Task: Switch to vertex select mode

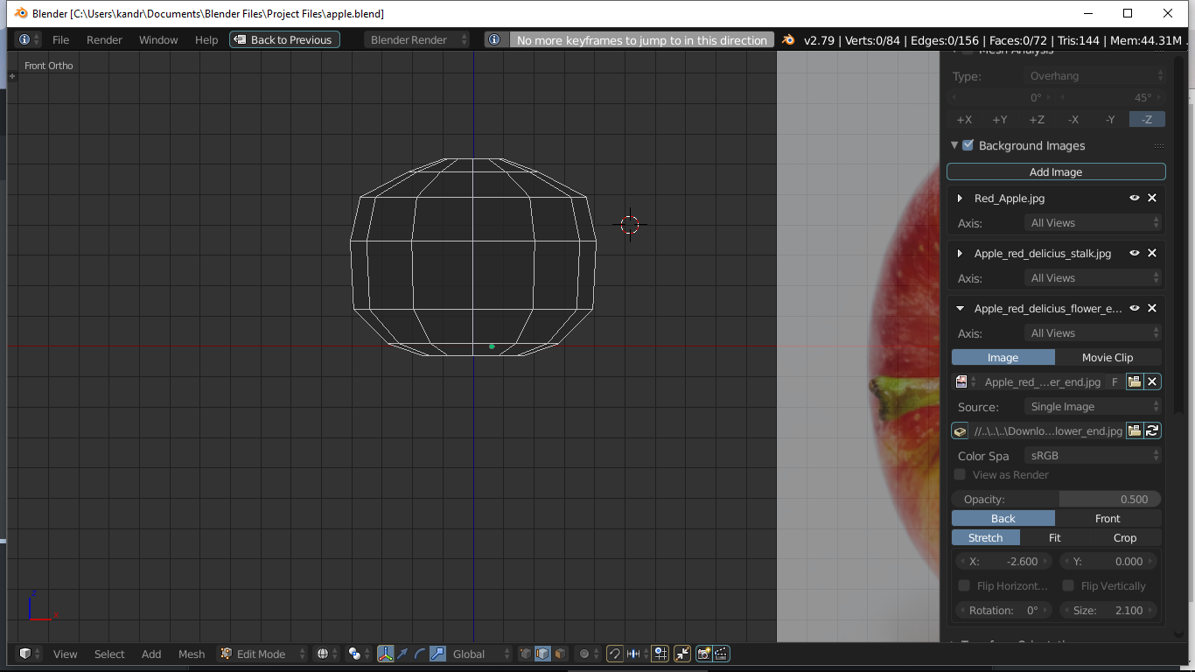Action: tap(525, 654)
